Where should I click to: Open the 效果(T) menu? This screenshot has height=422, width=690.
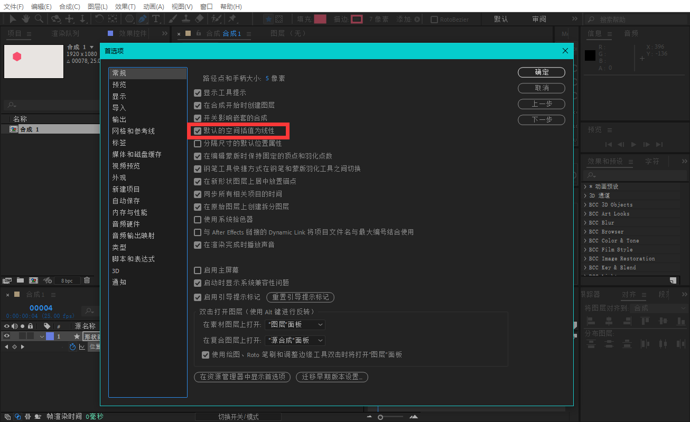click(x=125, y=6)
